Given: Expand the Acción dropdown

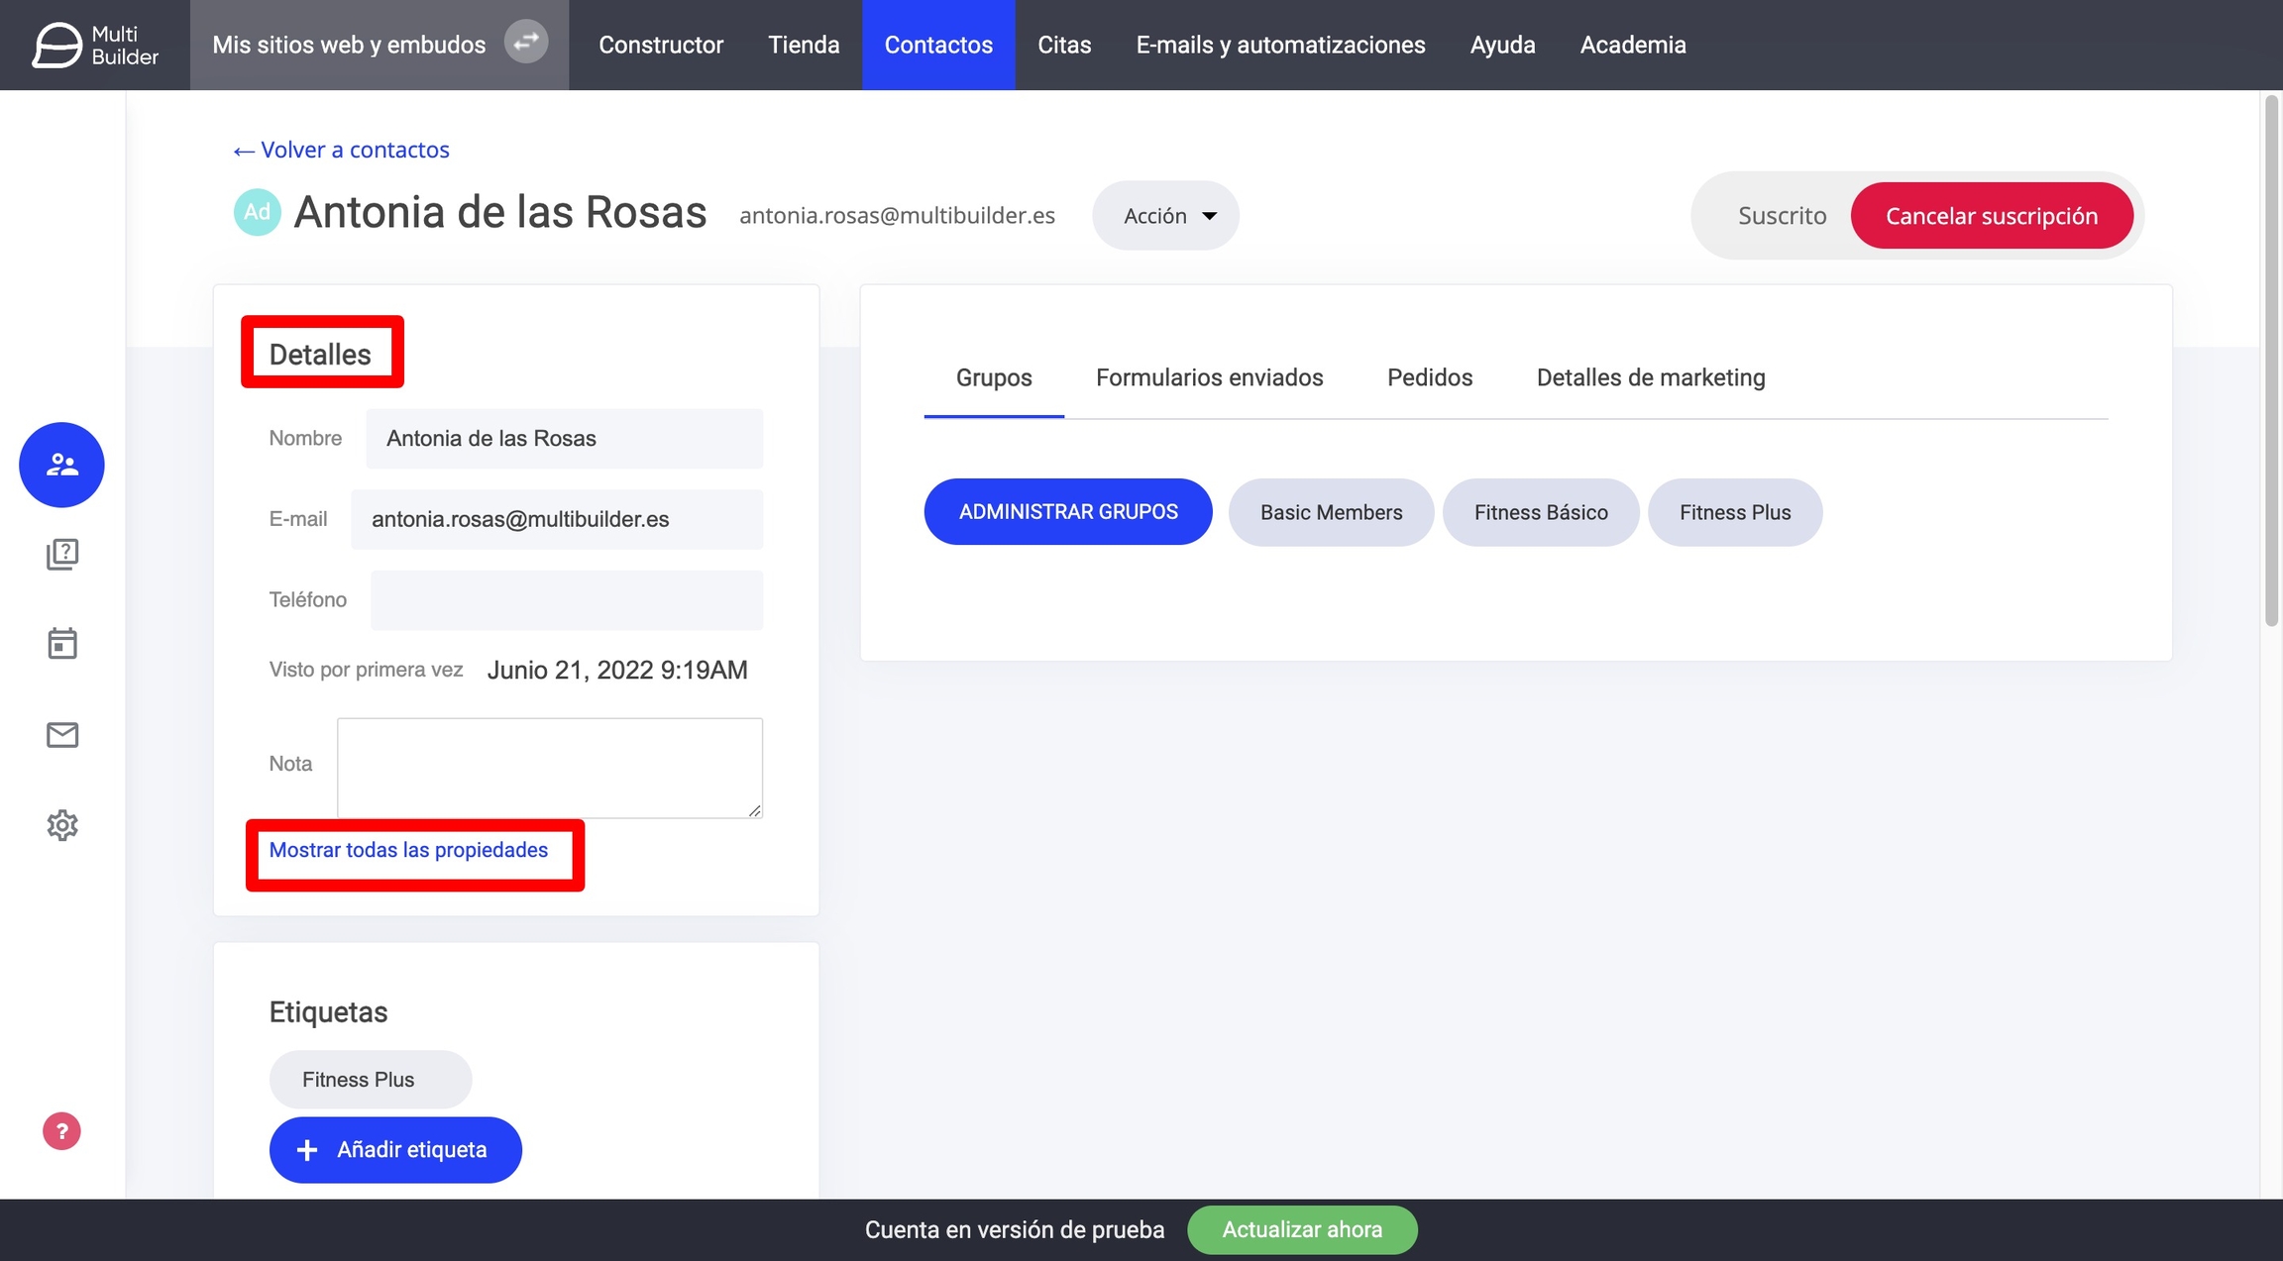Looking at the screenshot, I should pos(1165,216).
